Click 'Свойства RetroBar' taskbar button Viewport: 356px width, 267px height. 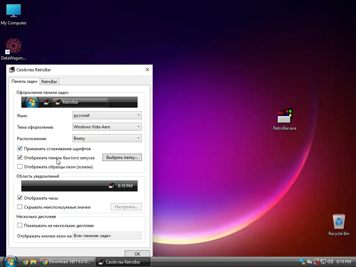click(123, 262)
